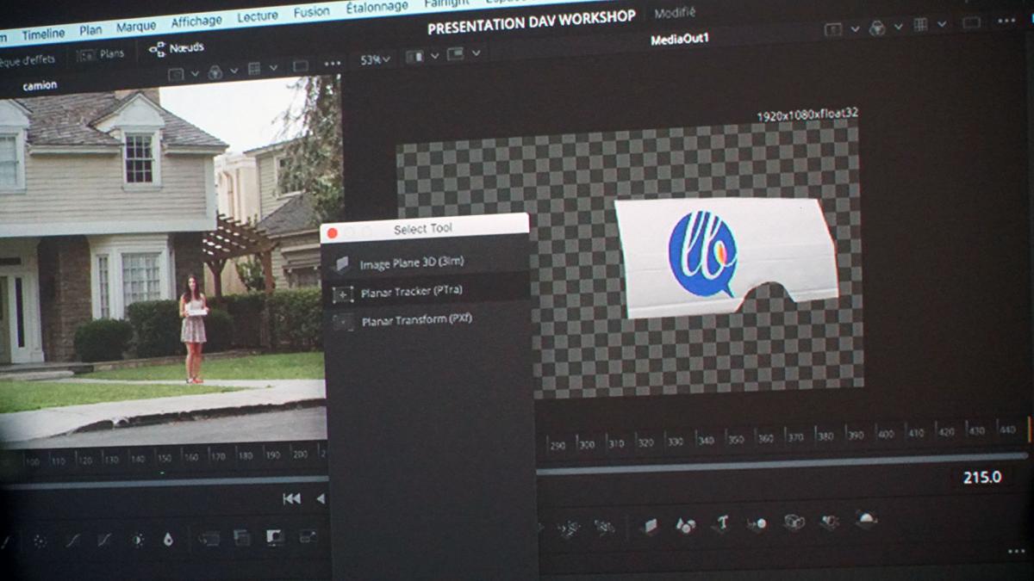Expand dropdown arrow beside left viewer color icon
Screen dimensions: 1034x581
[234, 71]
